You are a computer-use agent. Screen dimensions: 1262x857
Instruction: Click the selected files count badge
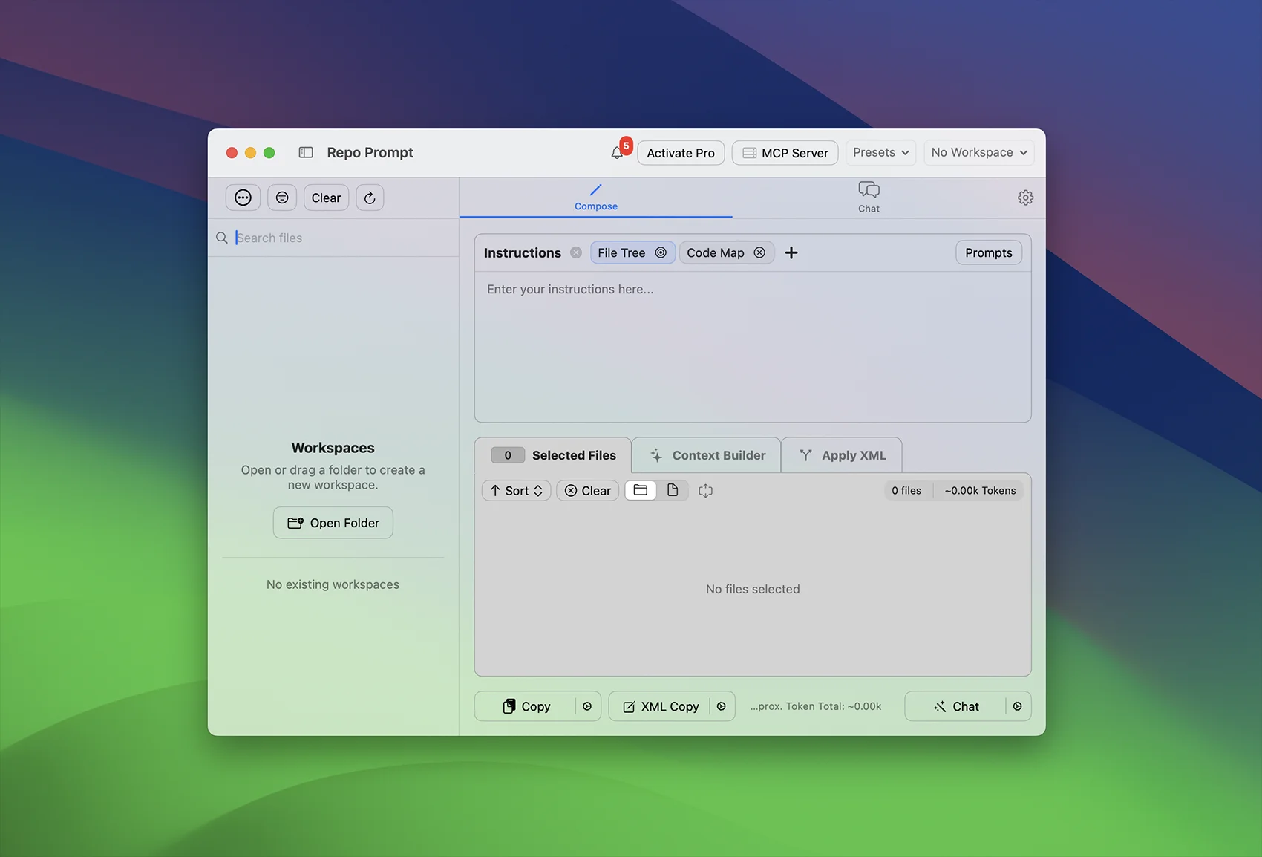(x=508, y=455)
